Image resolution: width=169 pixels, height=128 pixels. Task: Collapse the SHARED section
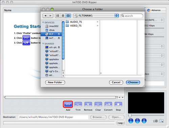[x=43, y=44]
